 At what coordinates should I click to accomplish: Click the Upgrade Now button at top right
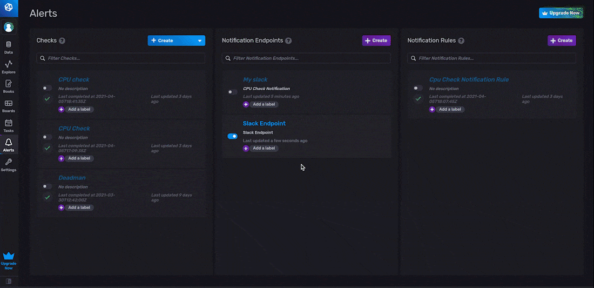pos(561,13)
